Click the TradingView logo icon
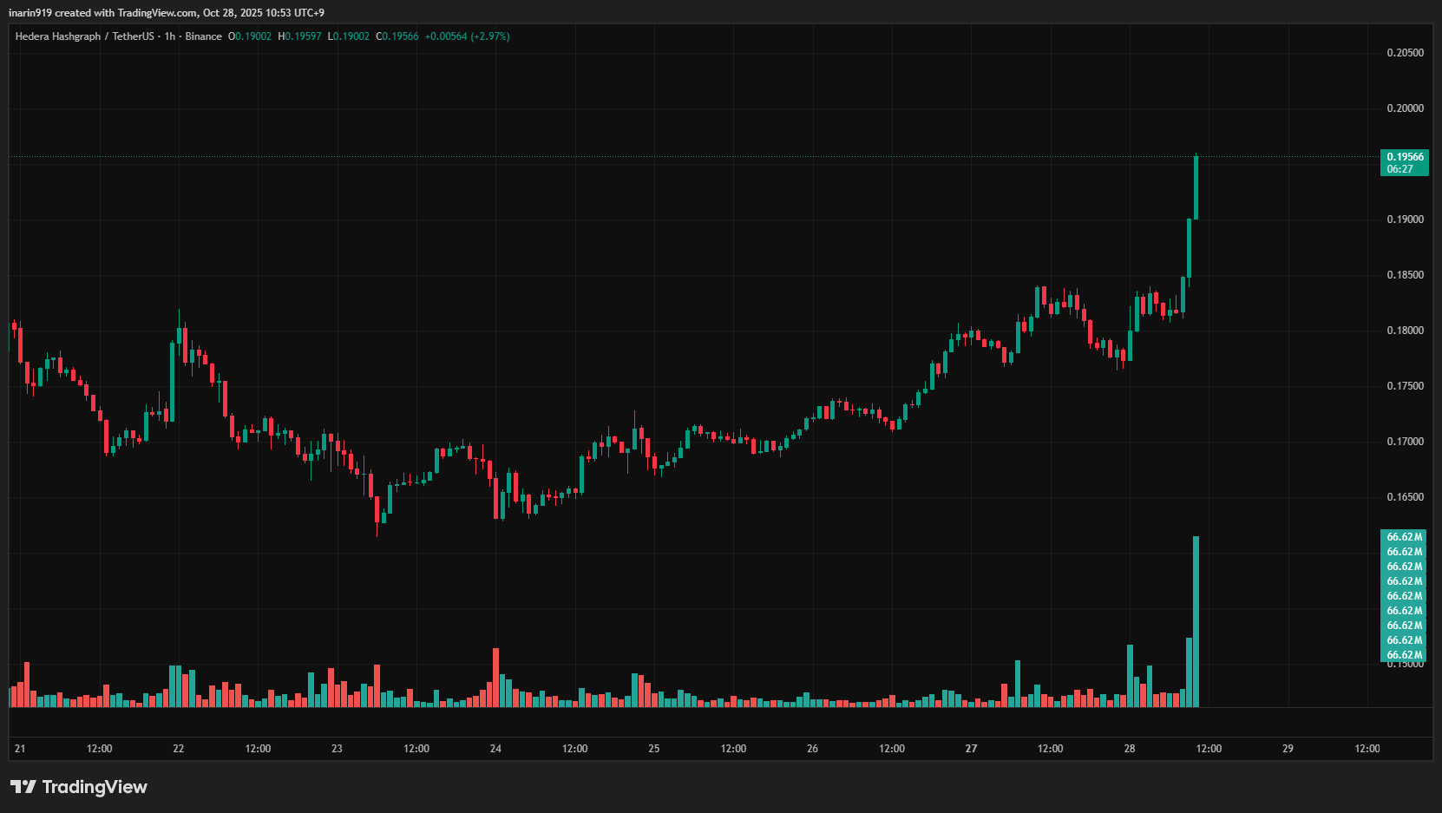Image resolution: width=1442 pixels, height=813 pixels. 23,787
